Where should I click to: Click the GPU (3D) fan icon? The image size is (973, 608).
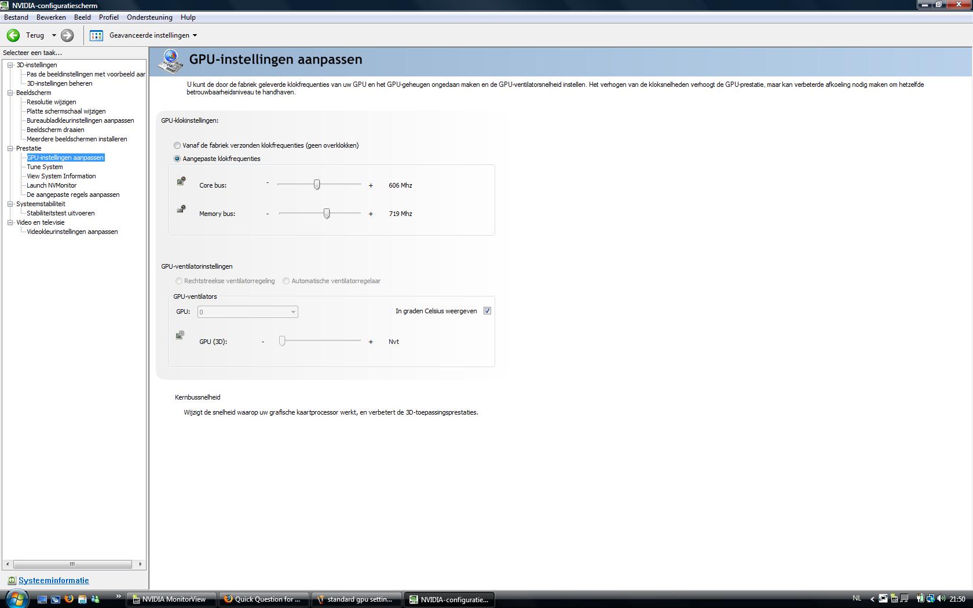point(180,335)
